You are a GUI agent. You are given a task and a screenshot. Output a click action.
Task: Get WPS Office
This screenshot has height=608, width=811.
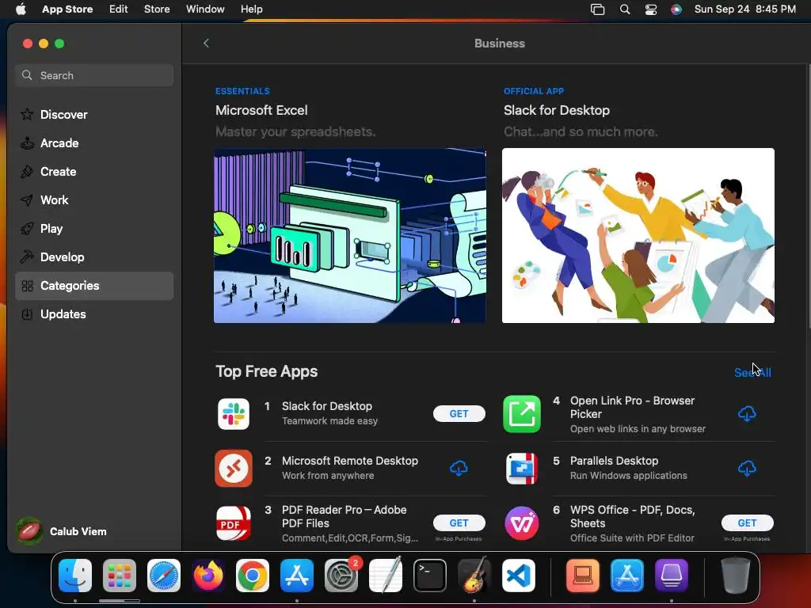748,523
